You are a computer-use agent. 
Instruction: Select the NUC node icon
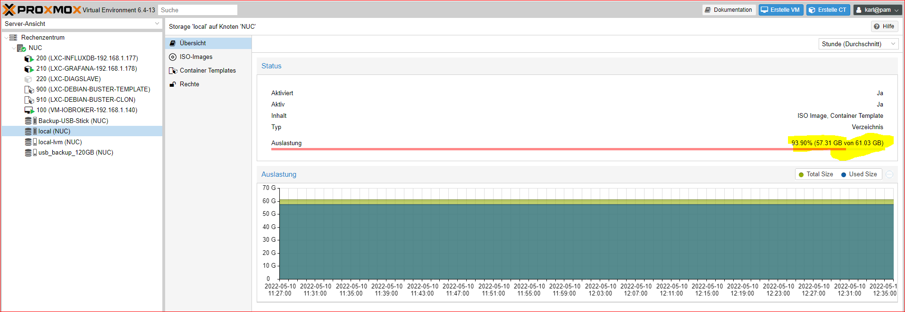click(x=21, y=48)
